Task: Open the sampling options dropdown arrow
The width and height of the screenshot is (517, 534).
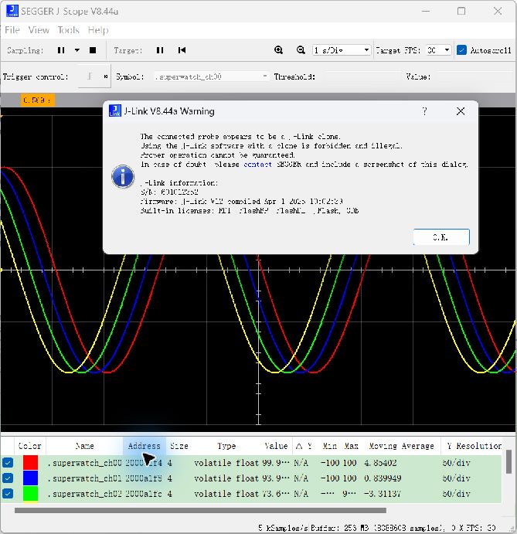Action: (x=77, y=50)
